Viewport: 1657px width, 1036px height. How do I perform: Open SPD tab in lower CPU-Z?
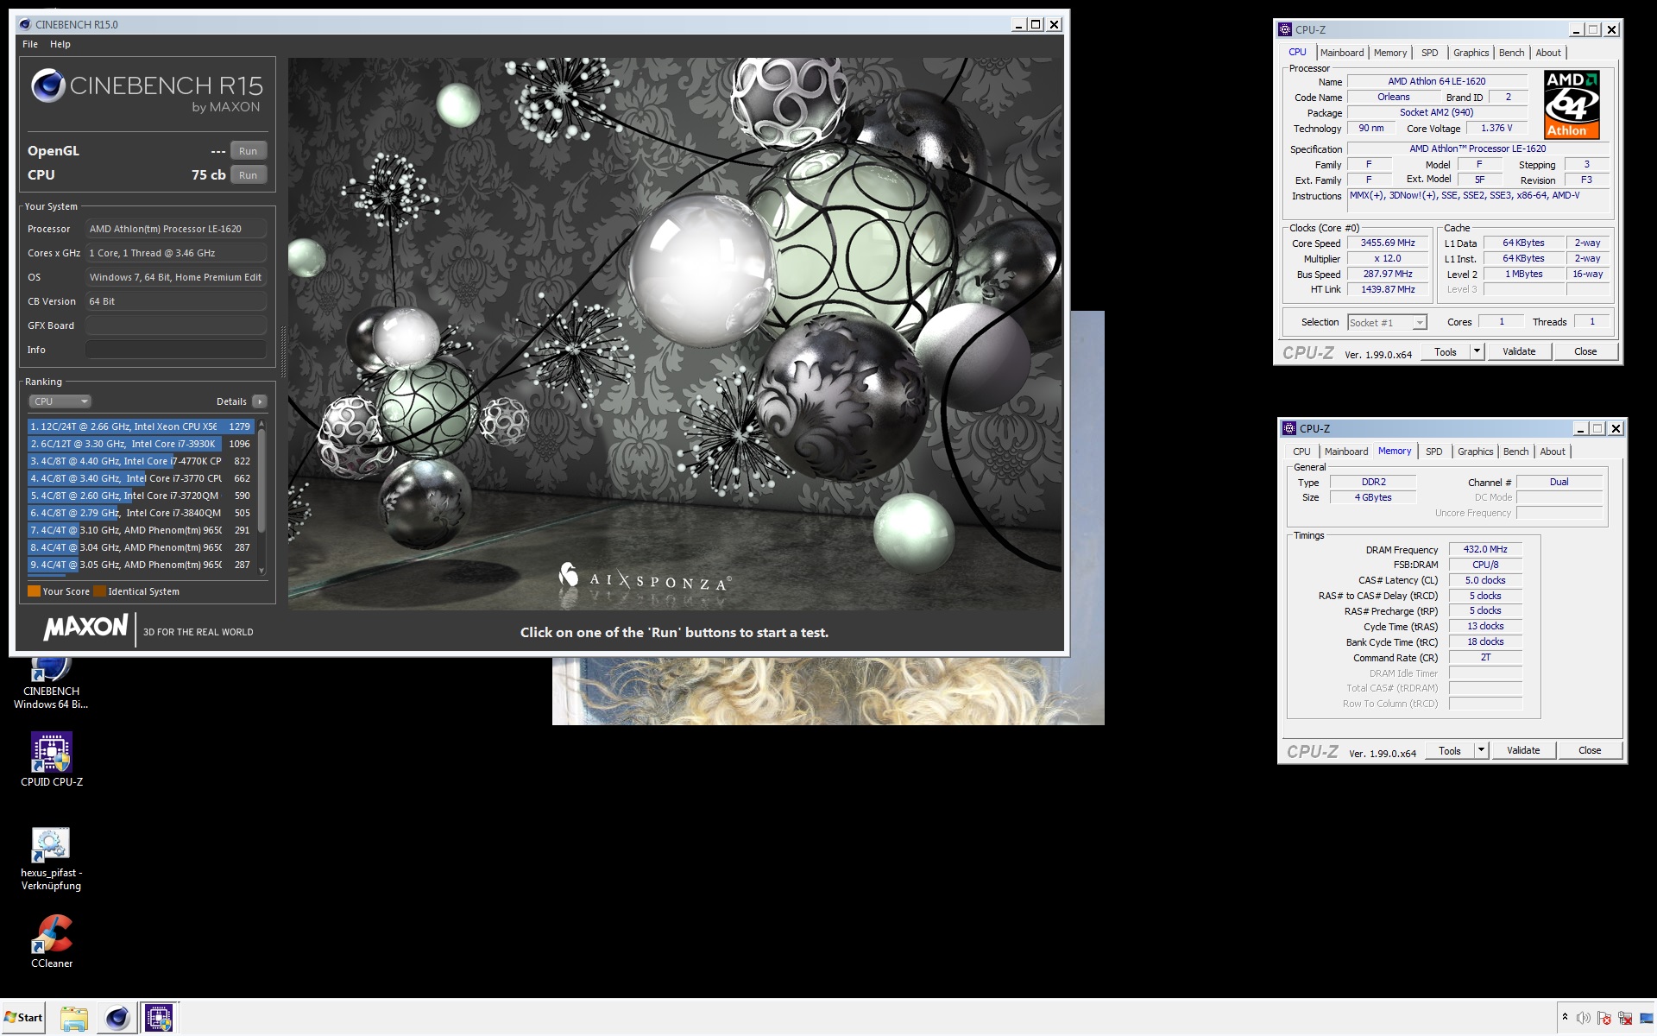[x=1434, y=452]
